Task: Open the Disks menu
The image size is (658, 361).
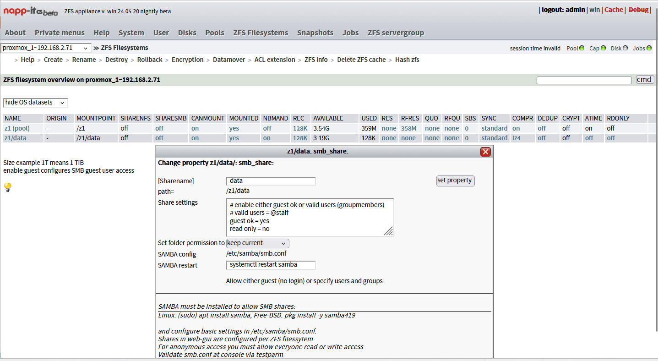Action: tap(187, 33)
